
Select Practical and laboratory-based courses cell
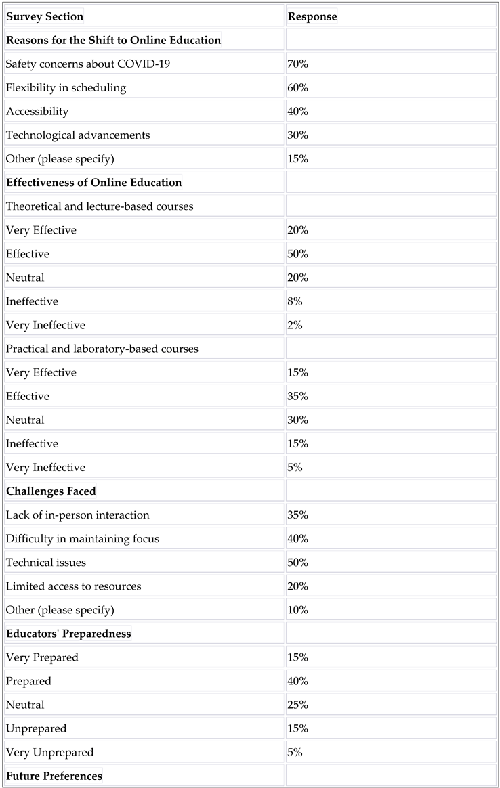pyautogui.click(x=102, y=349)
